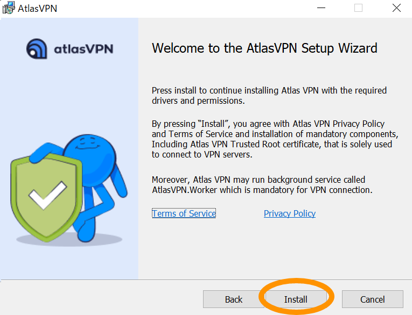Click the atlasVPN logo in the side panel
The height and width of the screenshot is (315, 412).
pyautogui.click(x=70, y=49)
